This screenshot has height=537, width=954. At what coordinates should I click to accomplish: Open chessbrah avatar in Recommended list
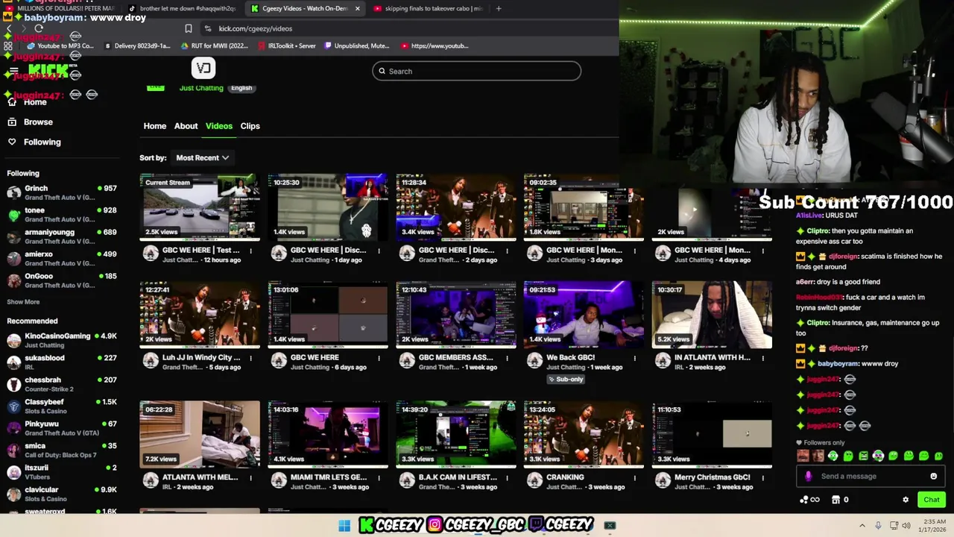(x=13, y=384)
